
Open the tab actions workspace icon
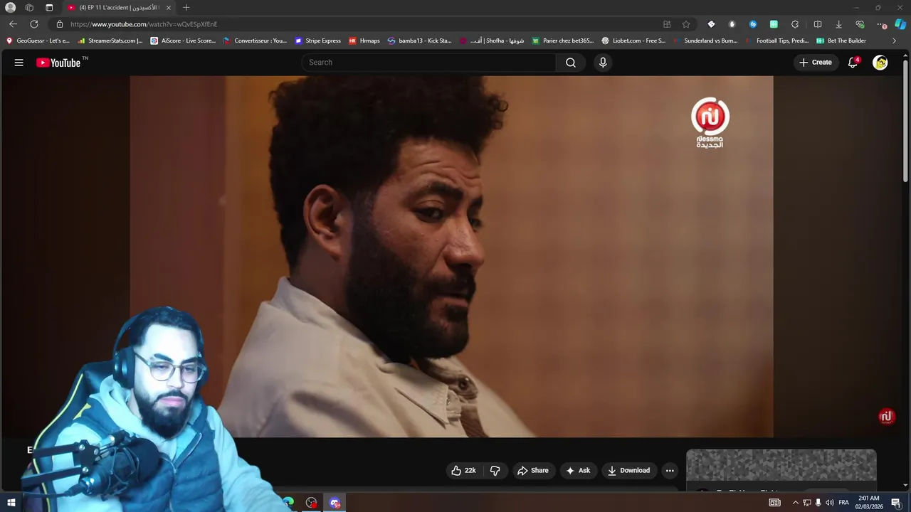pyautogui.click(x=29, y=7)
